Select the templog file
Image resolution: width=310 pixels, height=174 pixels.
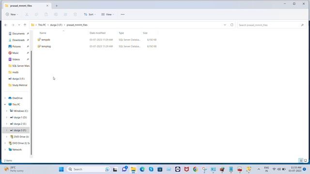pyautogui.click(x=46, y=46)
